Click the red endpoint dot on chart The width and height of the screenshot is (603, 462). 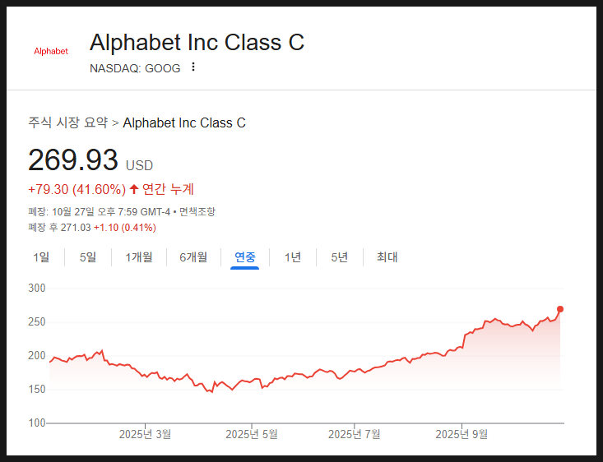[560, 309]
